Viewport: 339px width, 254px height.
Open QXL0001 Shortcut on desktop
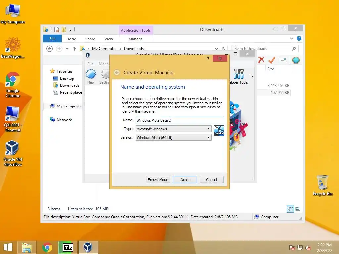coord(13,119)
